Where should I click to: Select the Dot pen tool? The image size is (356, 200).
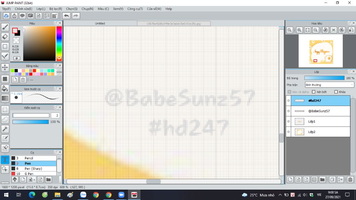[5, 56]
